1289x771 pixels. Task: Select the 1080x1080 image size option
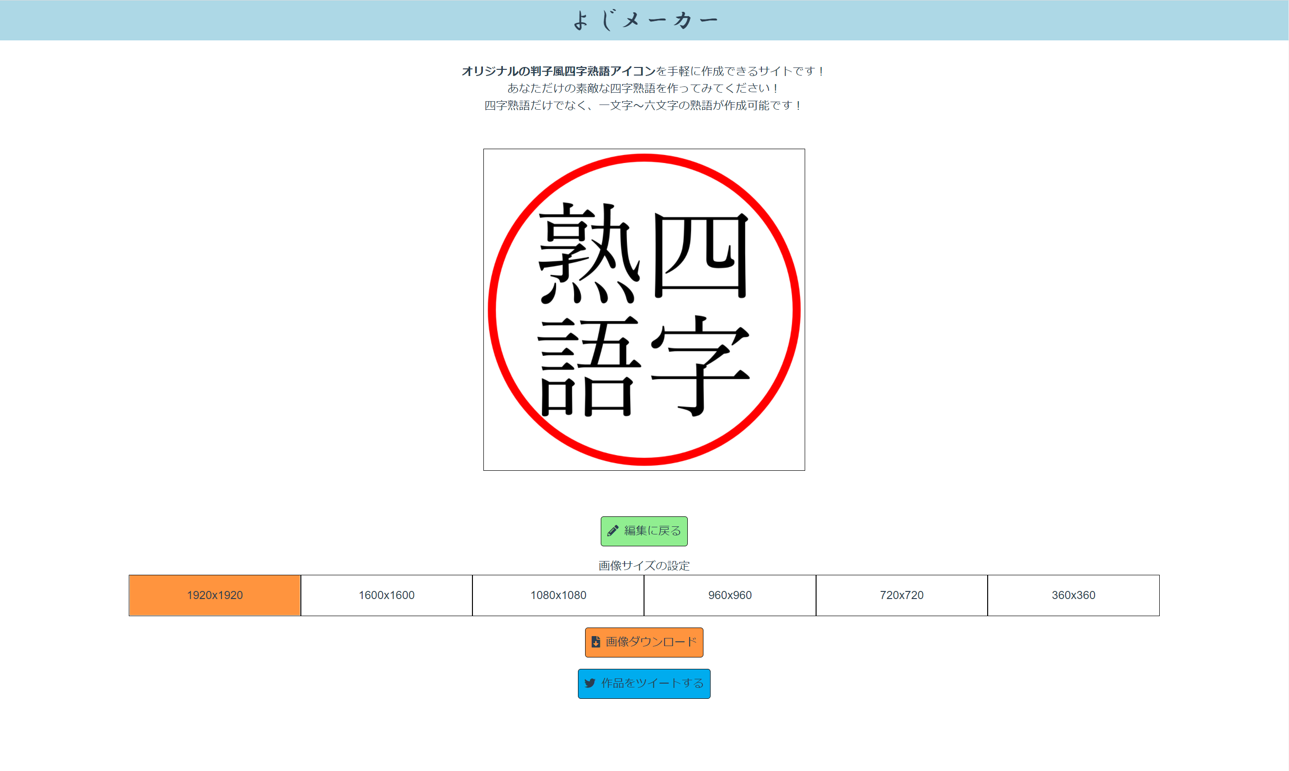(x=558, y=595)
